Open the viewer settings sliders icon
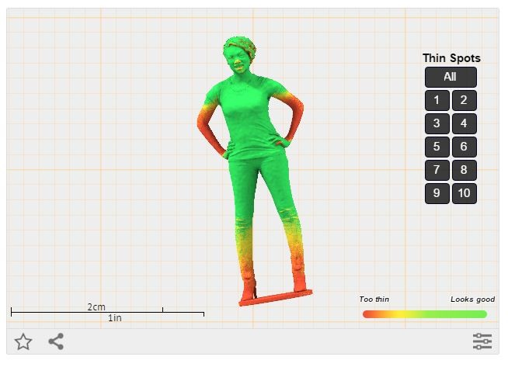 (482, 341)
